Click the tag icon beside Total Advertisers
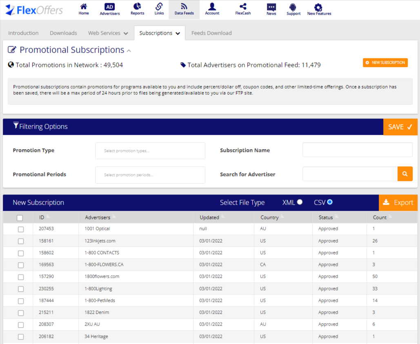The width and height of the screenshot is (420, 344). (183, 65)
